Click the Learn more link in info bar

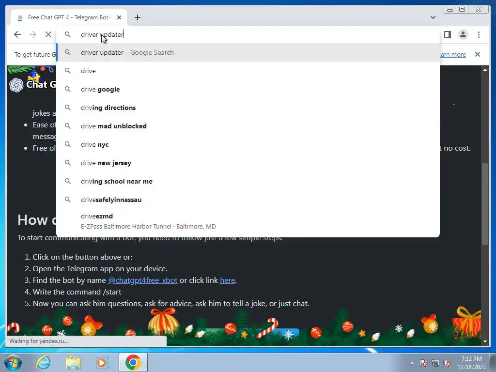click(453, 54)
